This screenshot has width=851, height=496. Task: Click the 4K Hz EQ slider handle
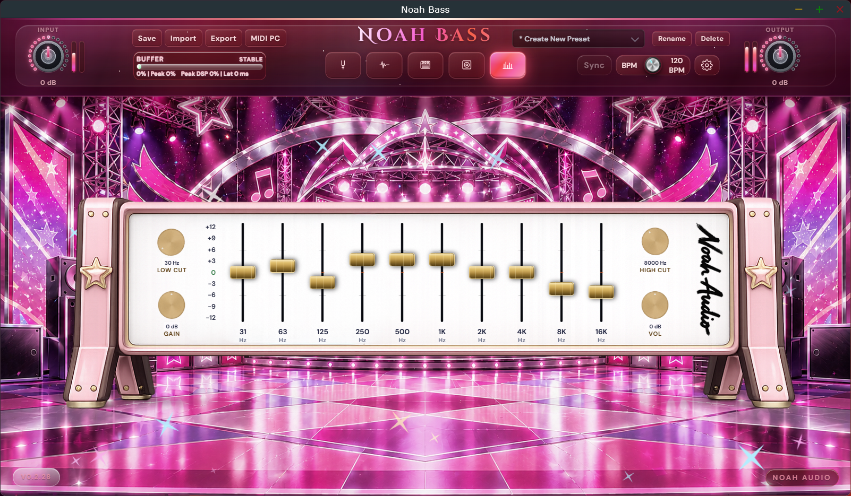522,272
